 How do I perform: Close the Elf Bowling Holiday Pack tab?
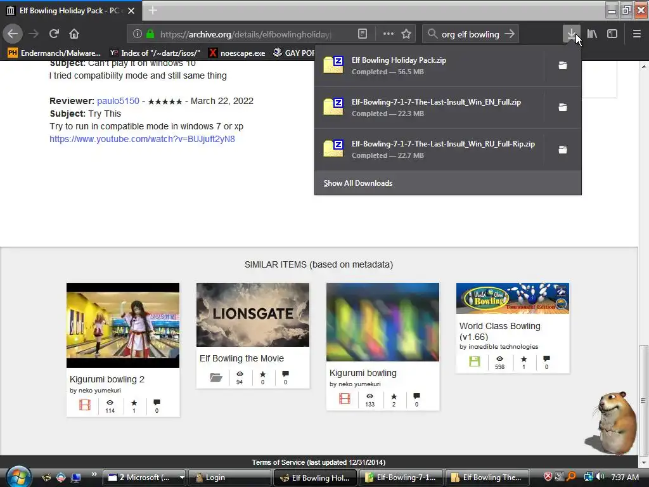131,11
